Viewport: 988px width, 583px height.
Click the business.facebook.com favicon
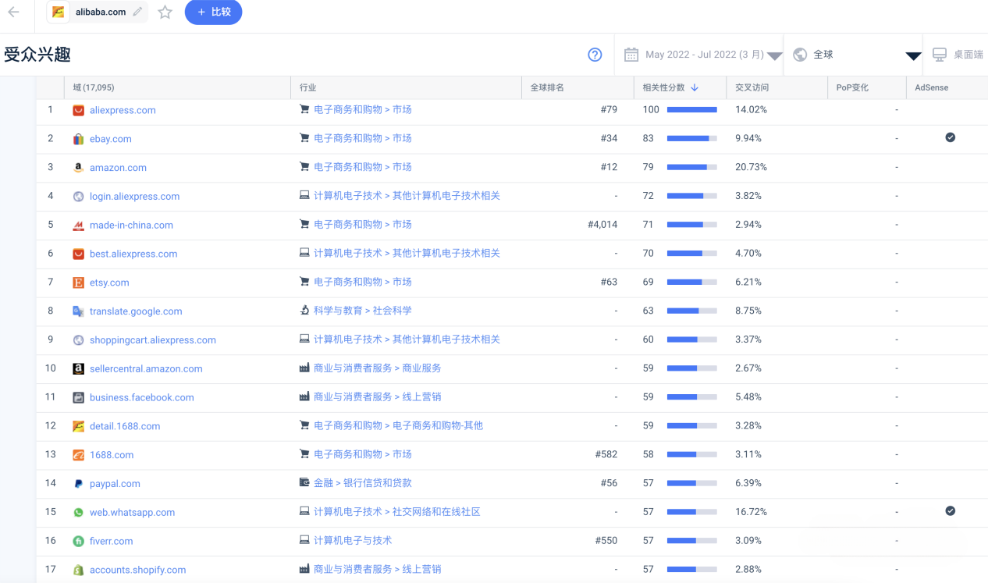click(78, 397)
